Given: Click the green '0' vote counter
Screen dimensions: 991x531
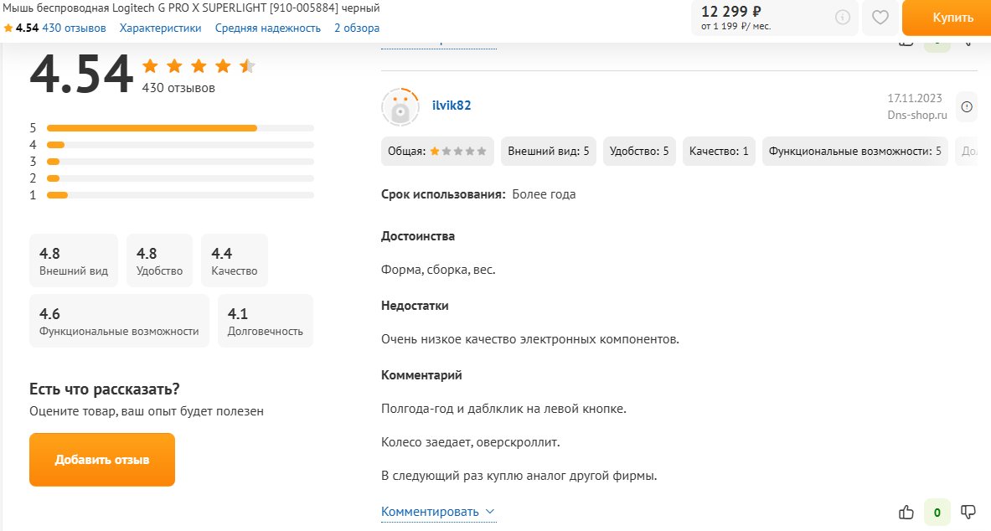Looking at the screenshot, I should tap(937, 512).
